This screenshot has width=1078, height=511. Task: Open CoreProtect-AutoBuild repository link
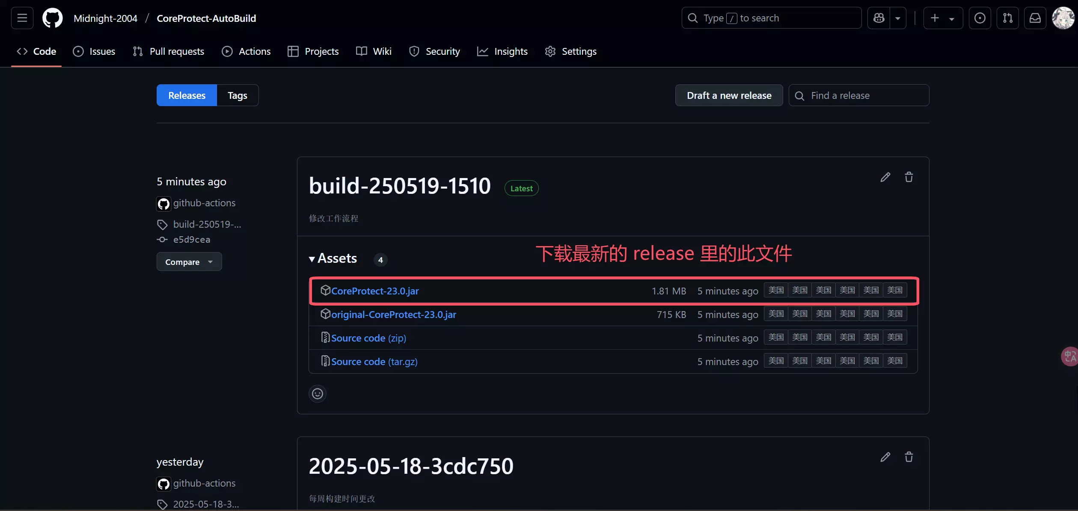point(206,18)
